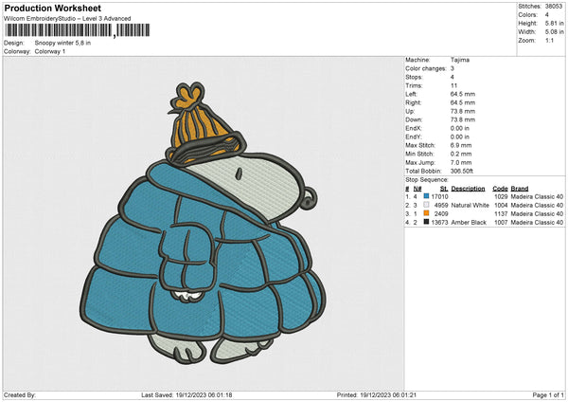The image size is (568, 402).
Task: Click the Stops value 4
Action: [453, 77]
